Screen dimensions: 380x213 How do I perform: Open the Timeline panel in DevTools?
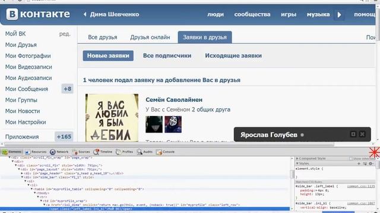coord(103,152)
